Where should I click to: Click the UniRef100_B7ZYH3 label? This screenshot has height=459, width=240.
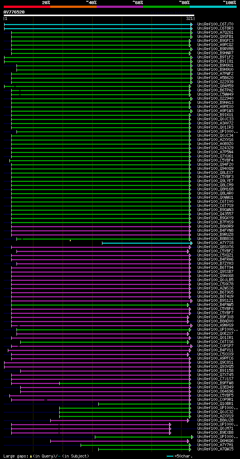[x=215, y=264]
